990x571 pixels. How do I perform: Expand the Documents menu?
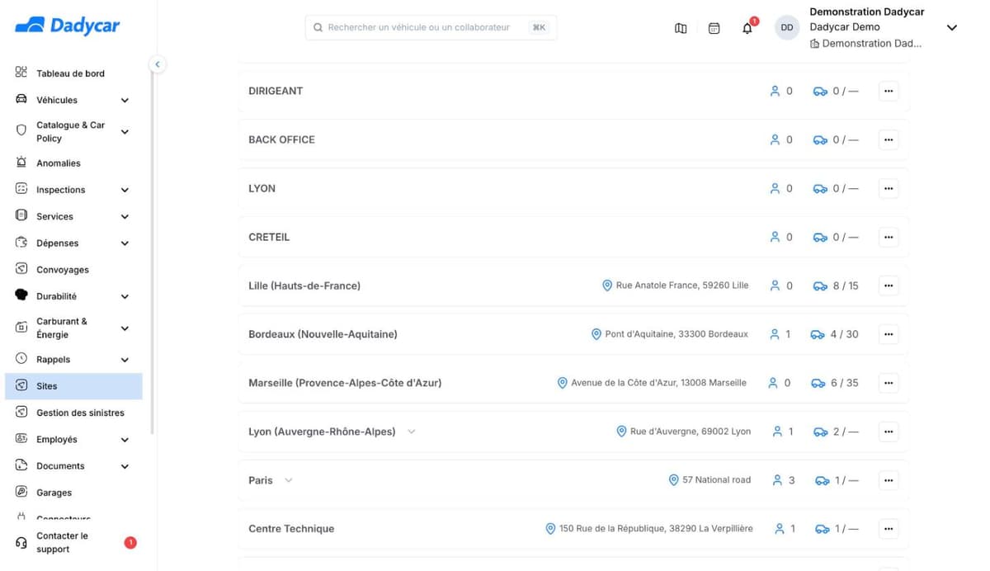125,466
